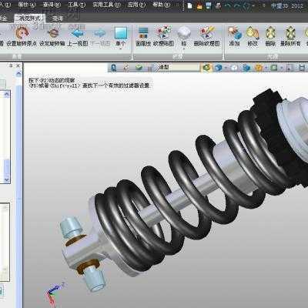
Task: Click the list box scroll up arrow
Action: tap(7, 95)
